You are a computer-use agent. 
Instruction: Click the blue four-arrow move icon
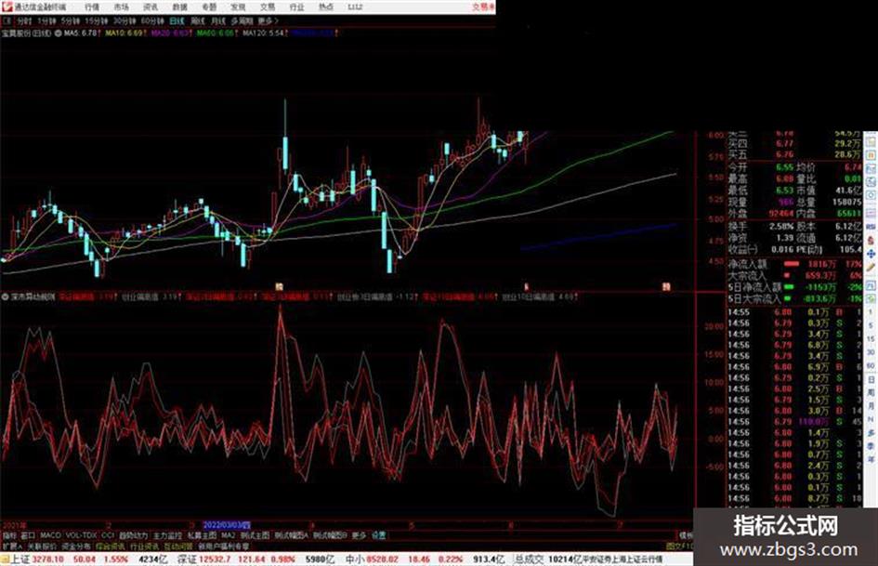(871, 254)
